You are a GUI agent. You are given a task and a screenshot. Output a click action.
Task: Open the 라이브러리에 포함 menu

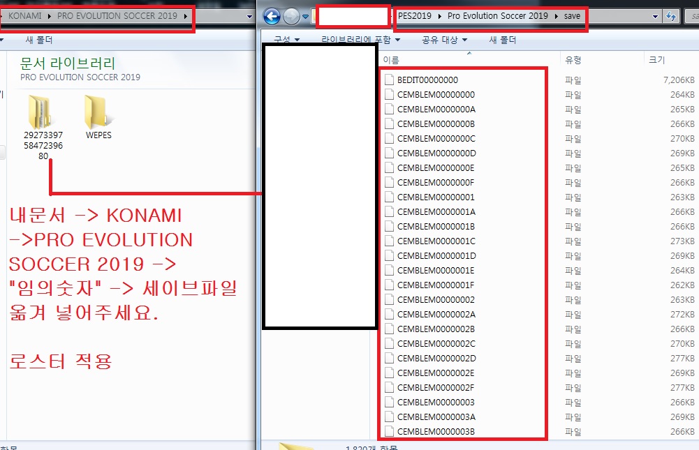(360, 40)
